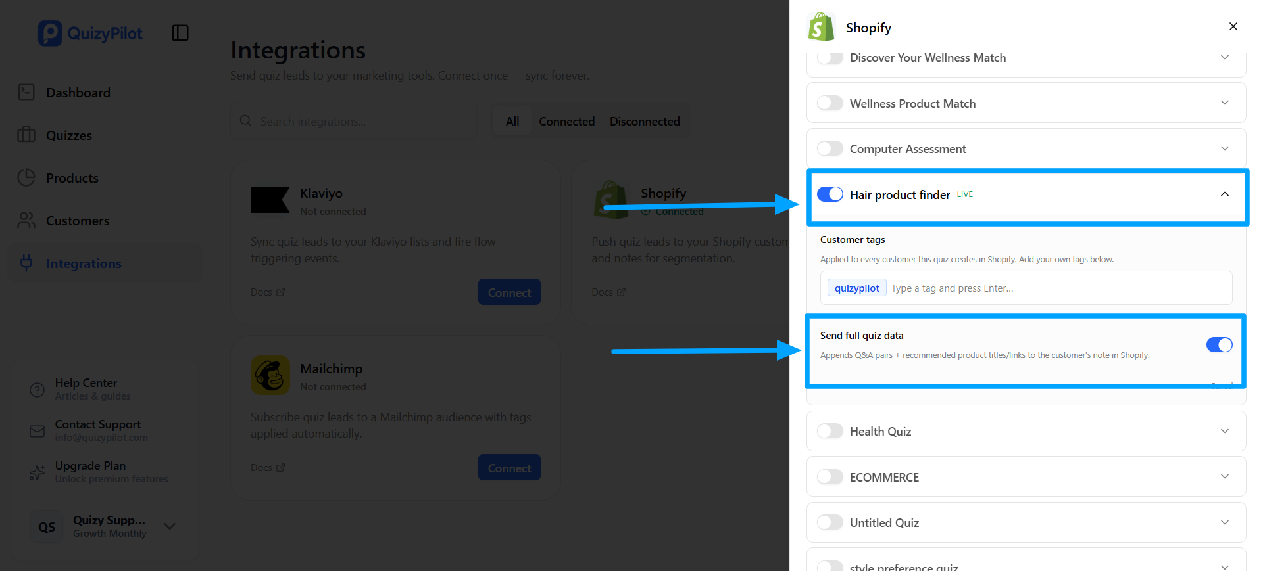
Task: Connect the Klaviyo integration
Action: [509, 292]
